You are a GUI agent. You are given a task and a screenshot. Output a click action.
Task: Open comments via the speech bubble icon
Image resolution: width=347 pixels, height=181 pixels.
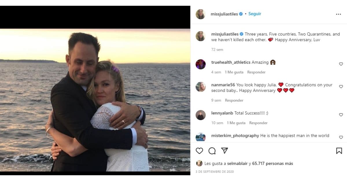(x=212, y=150)
